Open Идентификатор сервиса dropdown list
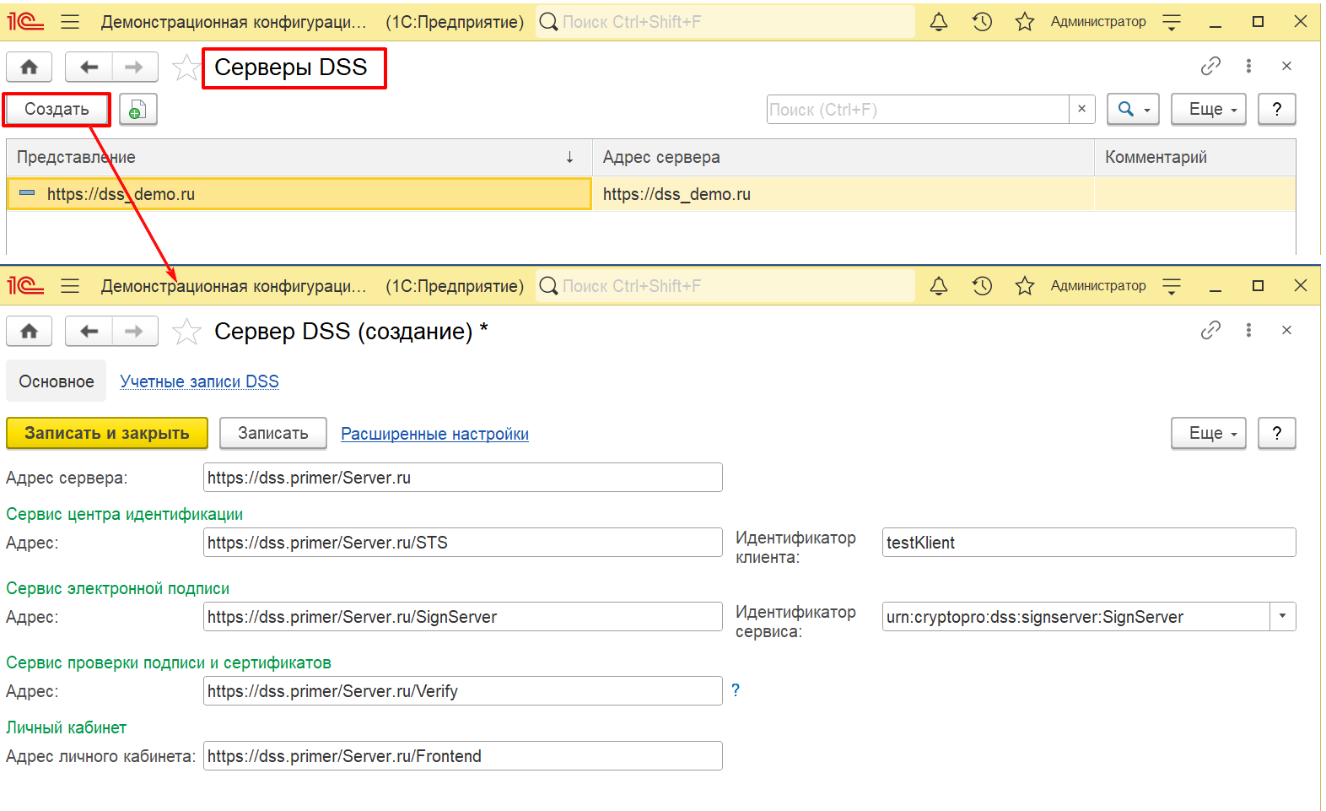 tap(1282, 616)
